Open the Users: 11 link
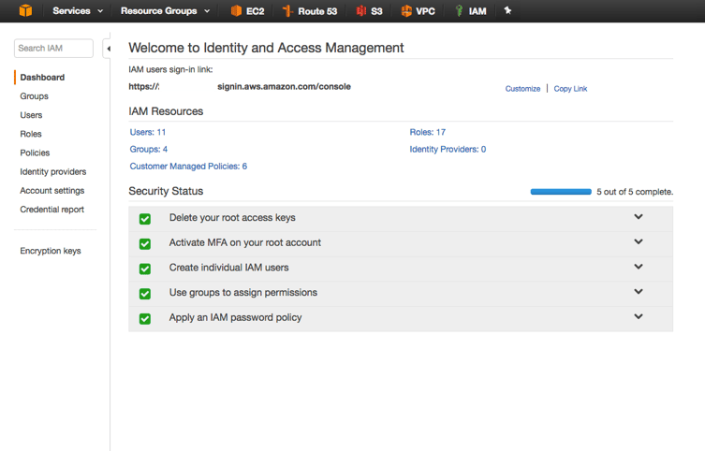Image resolution: width=705 pixels, height=451 pixels. coord(148,132)
